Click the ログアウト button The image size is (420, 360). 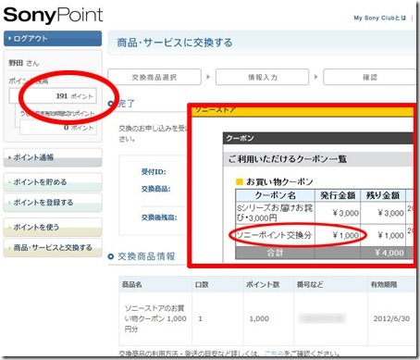click(53, 39)
